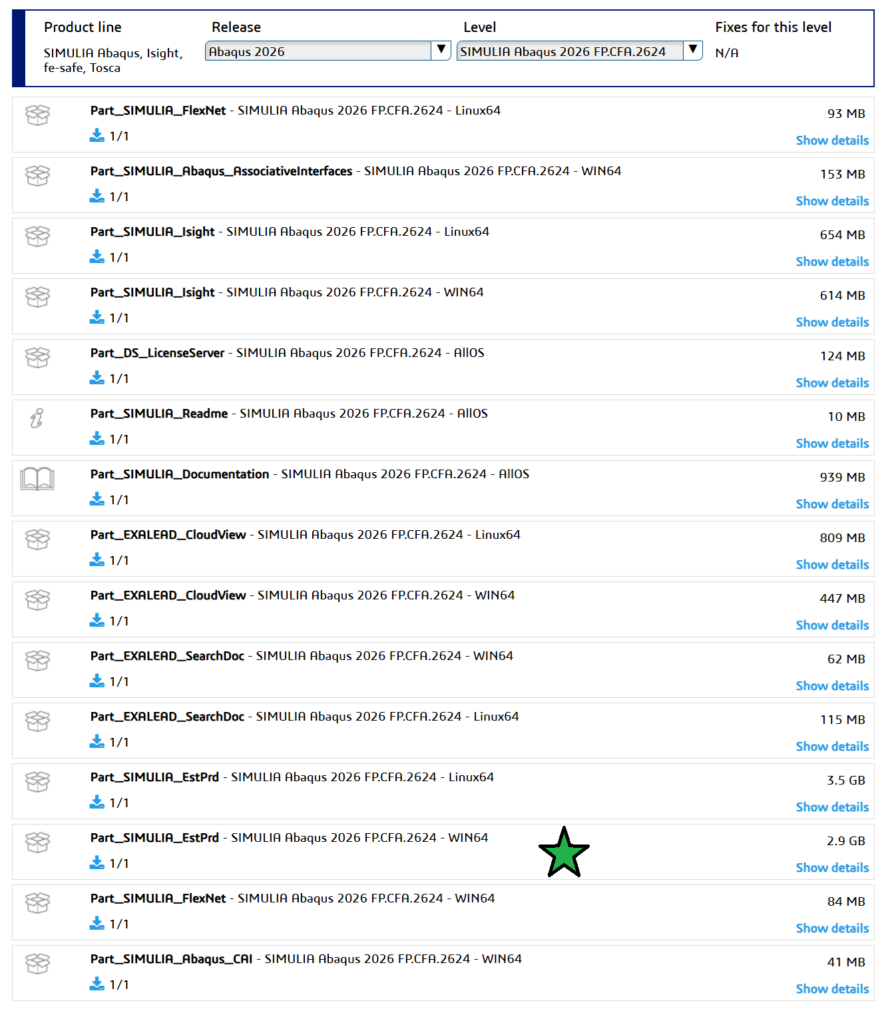
Task: Show details for Isight Linux64
Action: coord(832,262)
